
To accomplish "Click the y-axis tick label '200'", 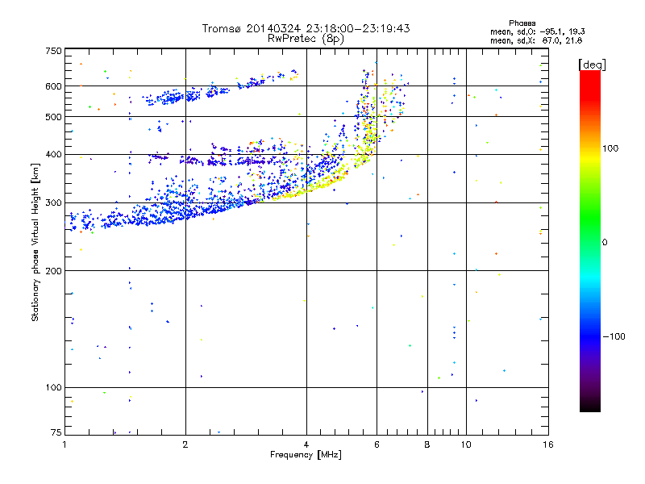I will [53, 271].
